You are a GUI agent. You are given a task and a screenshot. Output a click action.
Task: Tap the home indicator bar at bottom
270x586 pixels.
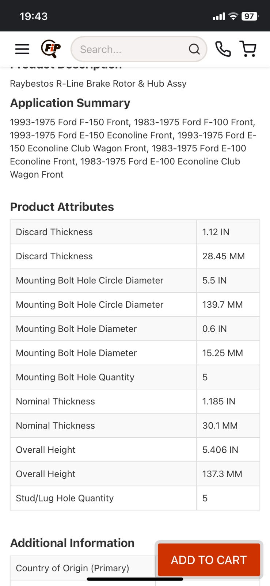coord(135,579)
